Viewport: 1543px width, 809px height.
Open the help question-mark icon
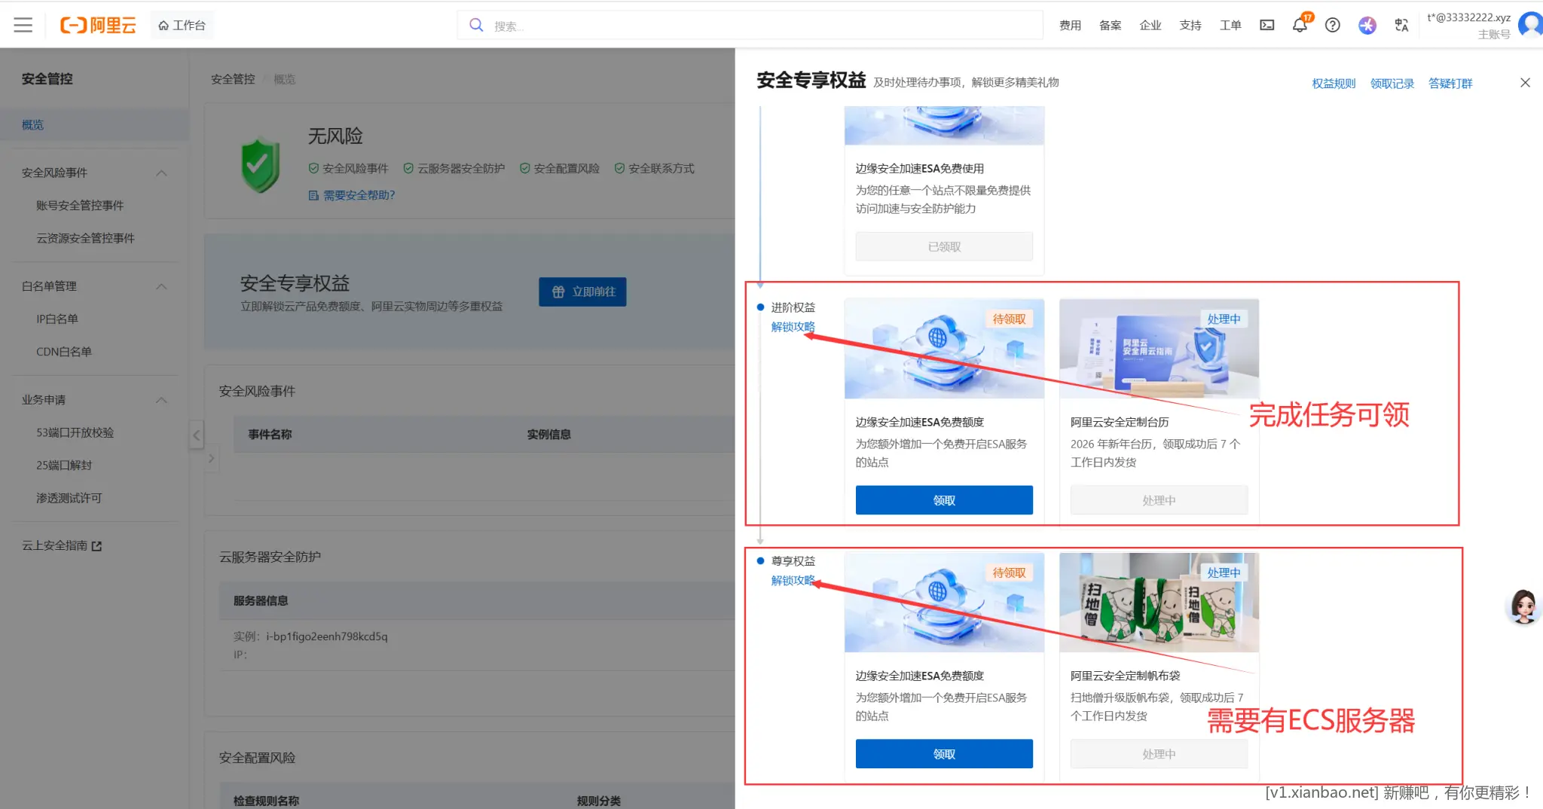click(x=1333, y=25)
